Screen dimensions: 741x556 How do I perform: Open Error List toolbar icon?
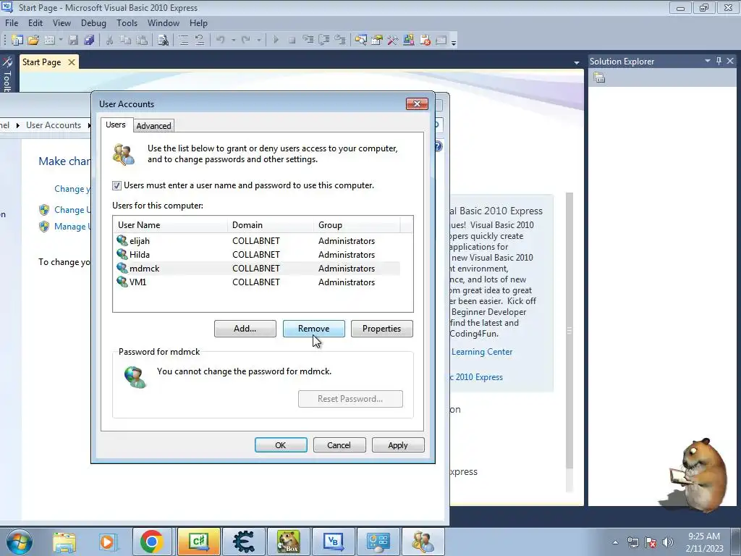(425, 41)
